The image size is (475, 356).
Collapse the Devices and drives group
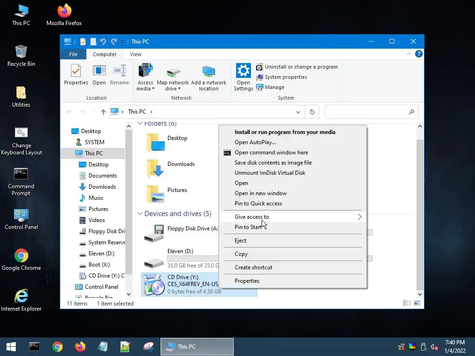[140, 213]
